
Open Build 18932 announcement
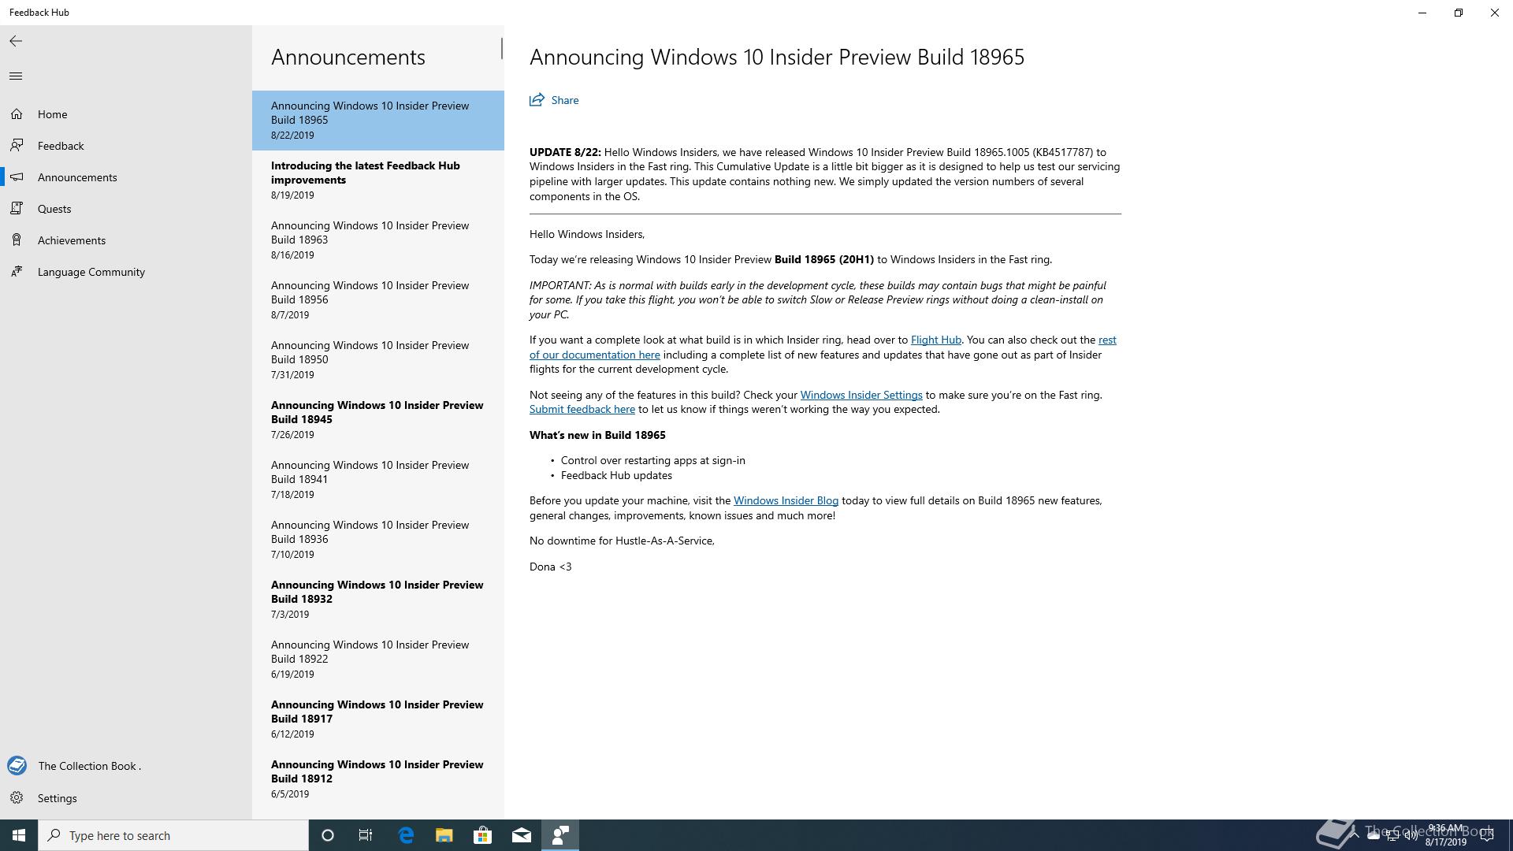click(x=378, y=600)
